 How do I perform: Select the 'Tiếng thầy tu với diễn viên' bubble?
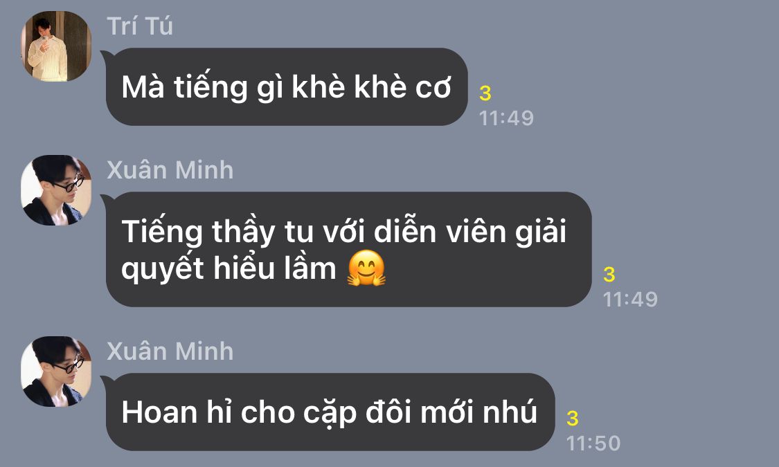pos(349,249)
